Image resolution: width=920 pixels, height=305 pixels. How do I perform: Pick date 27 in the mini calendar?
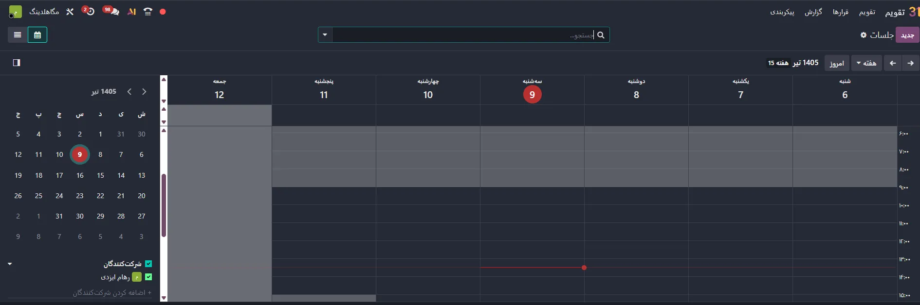142,216
